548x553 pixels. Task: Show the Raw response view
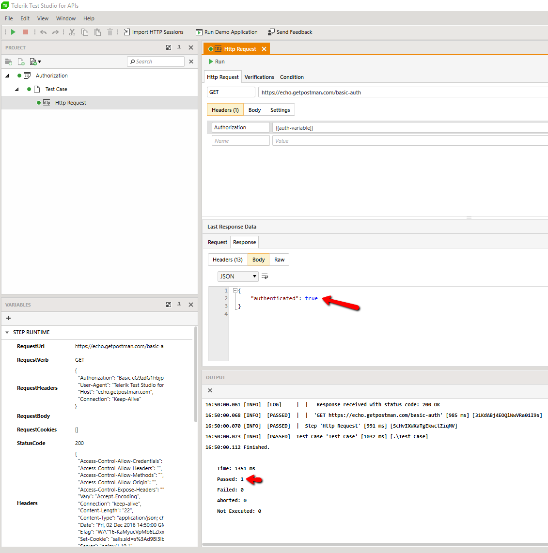point(279,260)
